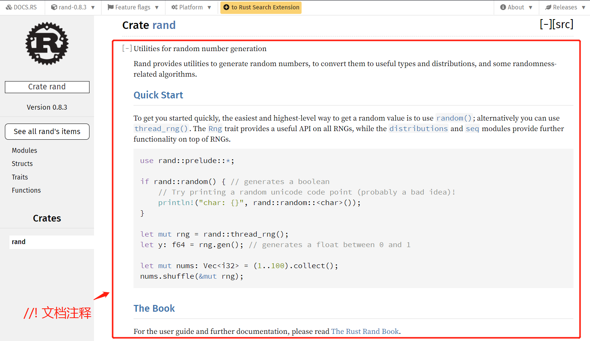Open the distributions module link
590x341 pixels.
[419, 129]
